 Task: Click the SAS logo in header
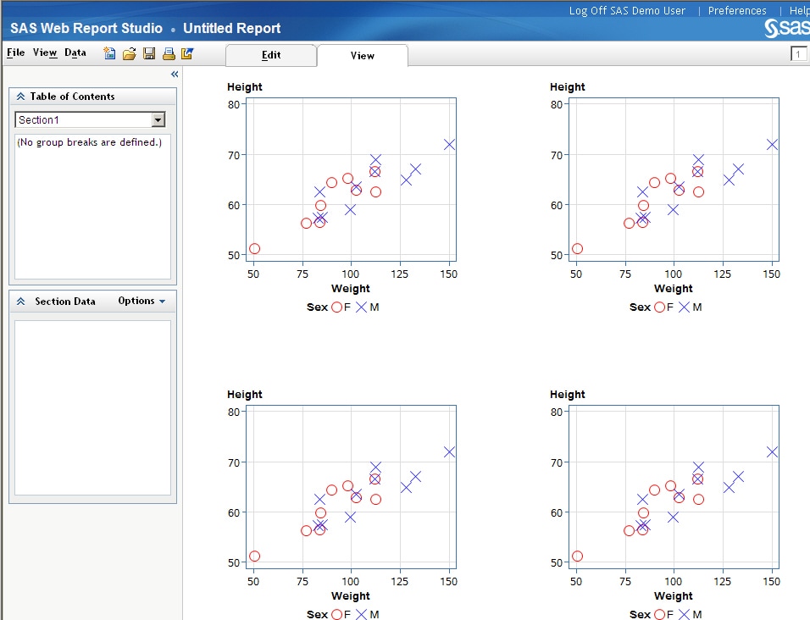click(x=786, y=29)
